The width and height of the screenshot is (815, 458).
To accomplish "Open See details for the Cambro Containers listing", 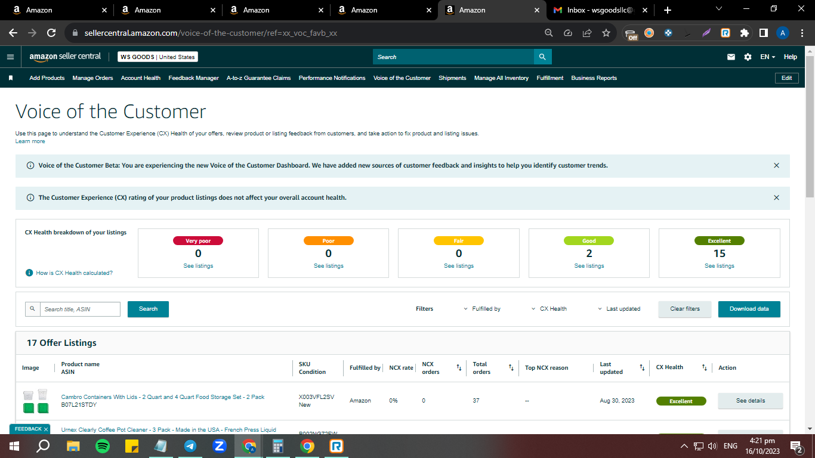I will point(751,401).
